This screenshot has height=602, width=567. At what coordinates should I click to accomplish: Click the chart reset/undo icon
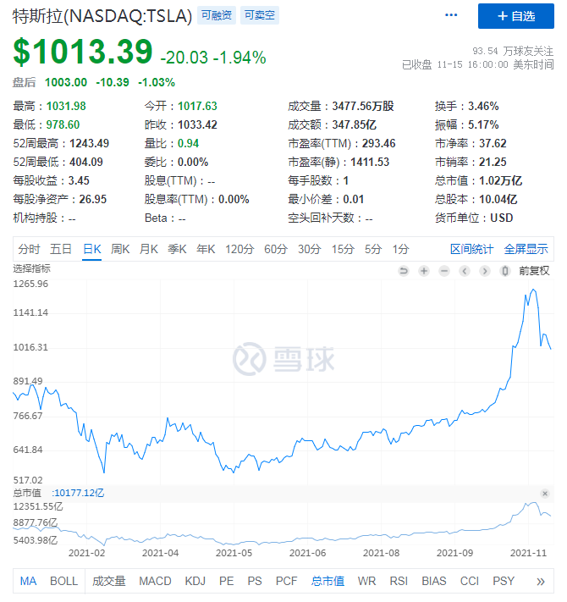(404, 271)
